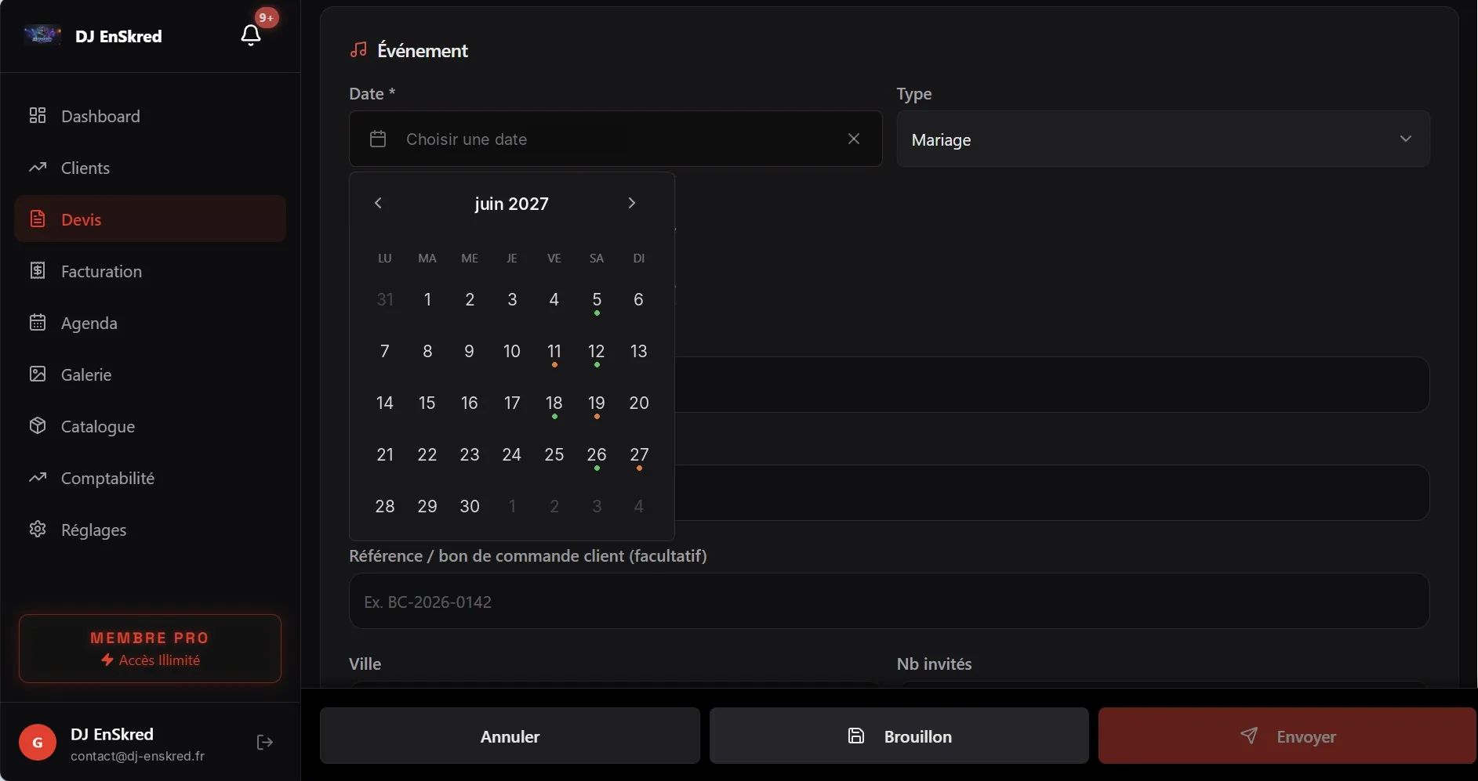Click the Dashboard grid icon
Screen dimensions: 1478x781
pos(38,116)
